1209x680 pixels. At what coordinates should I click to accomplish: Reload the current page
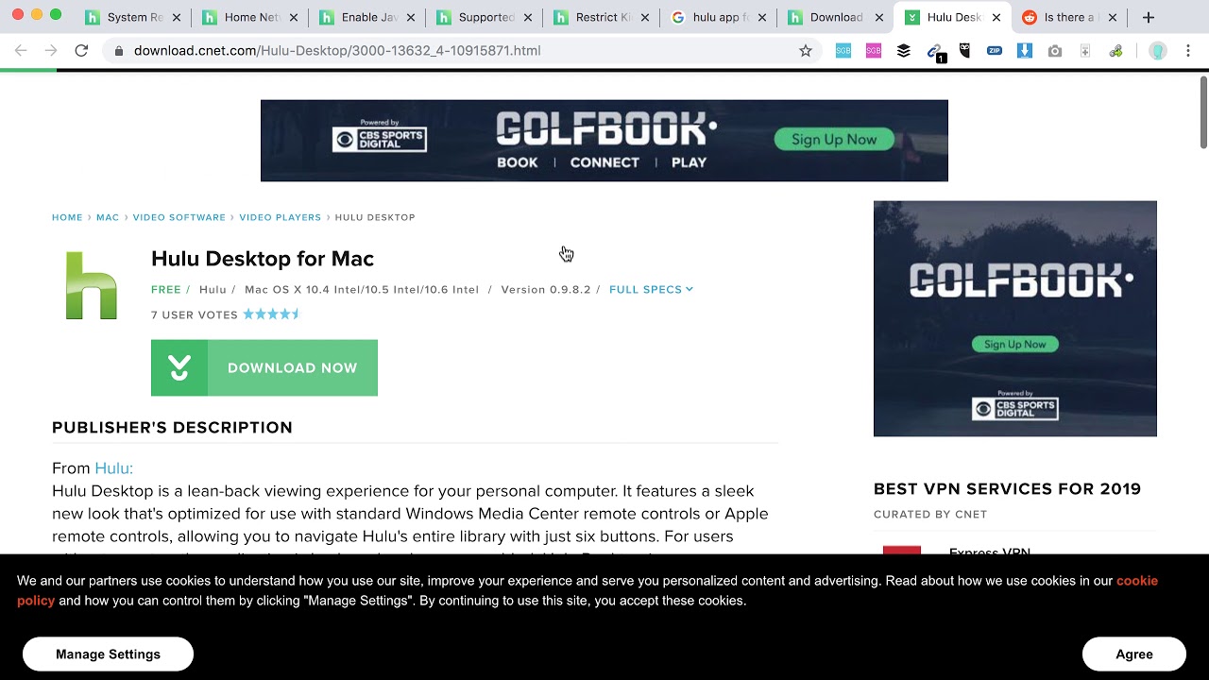pos(81,50)
